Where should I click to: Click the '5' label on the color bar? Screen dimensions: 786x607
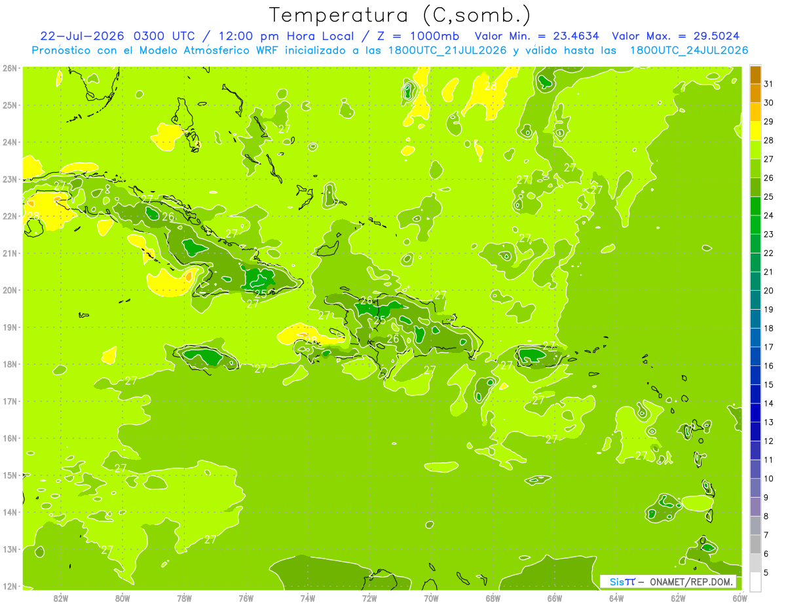click(766, 573)
